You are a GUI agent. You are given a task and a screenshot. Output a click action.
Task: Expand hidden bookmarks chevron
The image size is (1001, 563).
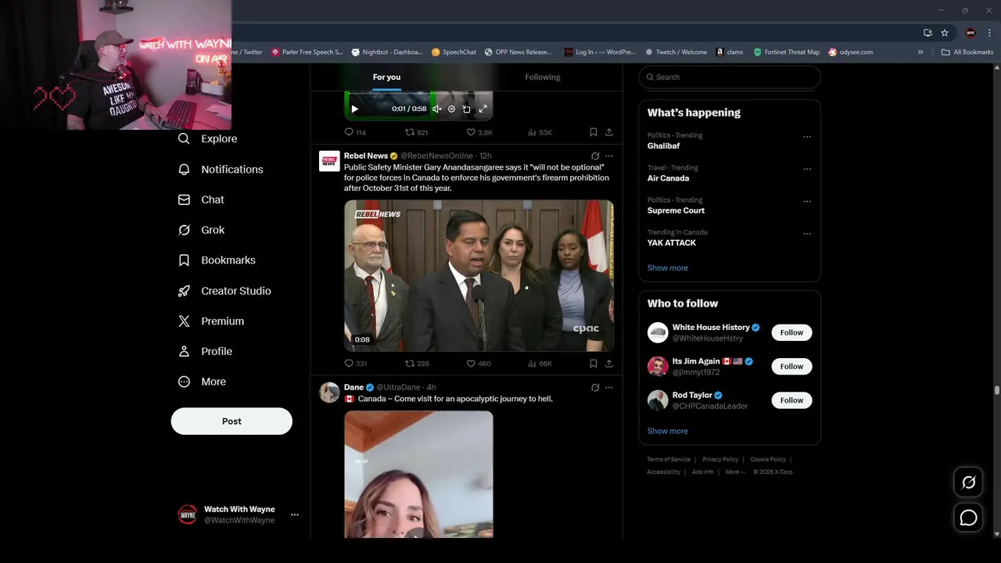point(920,52)
